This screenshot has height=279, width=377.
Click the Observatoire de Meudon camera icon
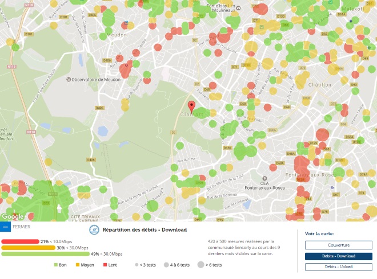69,80
